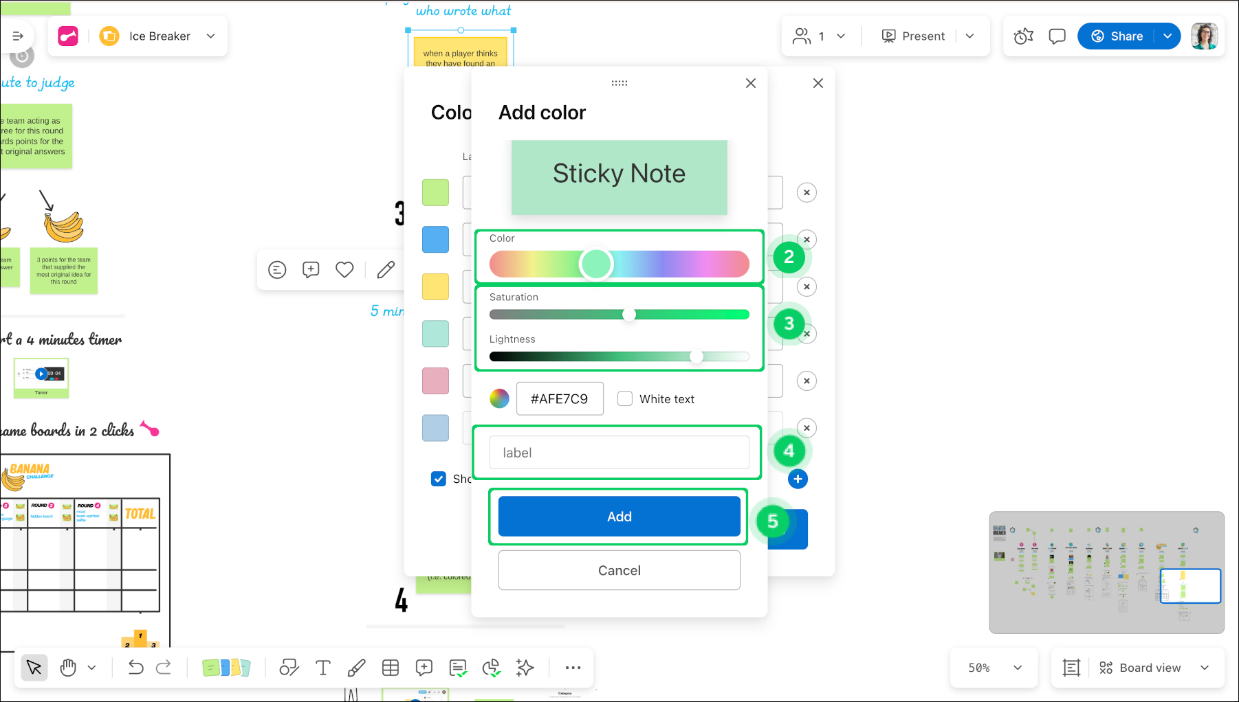Open the sticky notes tool
Image resolution: width=1239 pixels, height=702 pixels.
[226, 668]
